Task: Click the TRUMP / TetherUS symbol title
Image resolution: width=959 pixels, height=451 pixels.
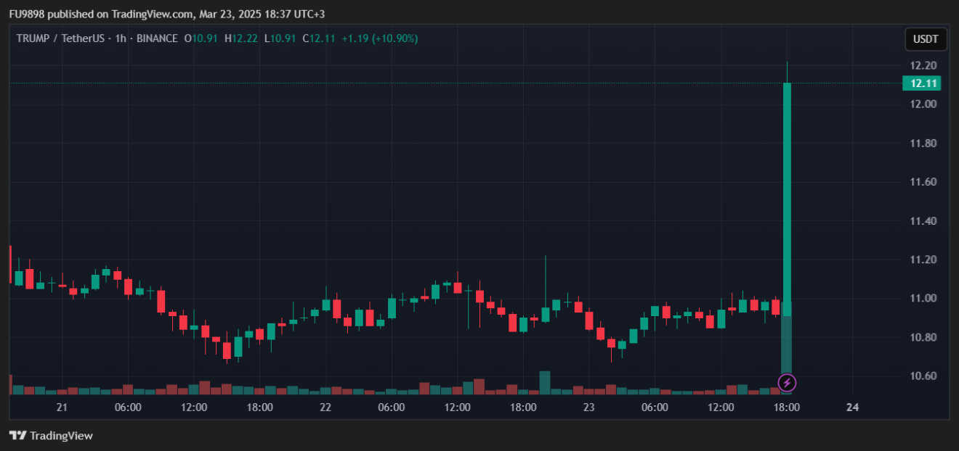Action: coord(61,38)
